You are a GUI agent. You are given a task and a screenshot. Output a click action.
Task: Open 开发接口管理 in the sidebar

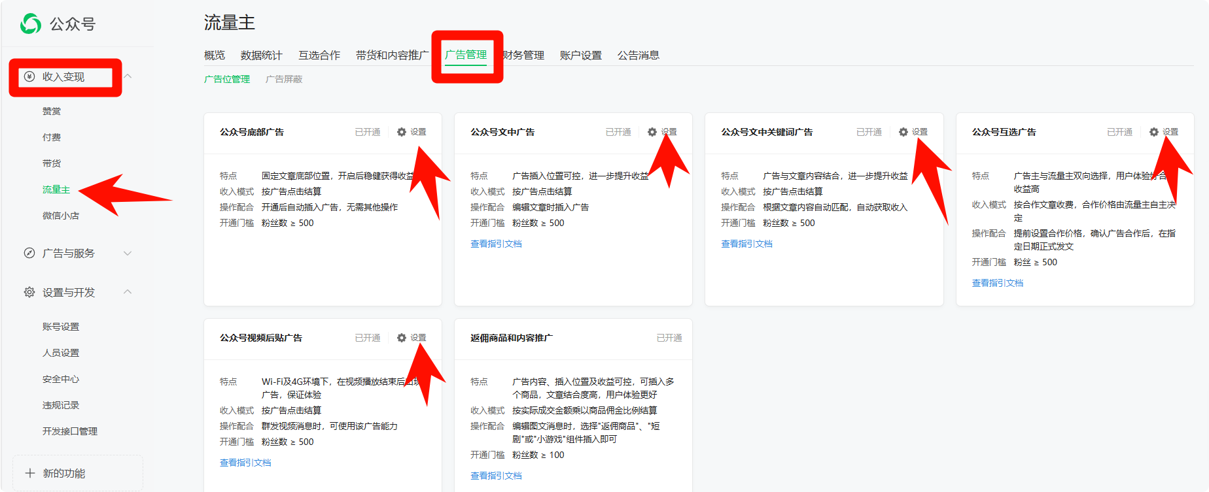click(70, 431)
